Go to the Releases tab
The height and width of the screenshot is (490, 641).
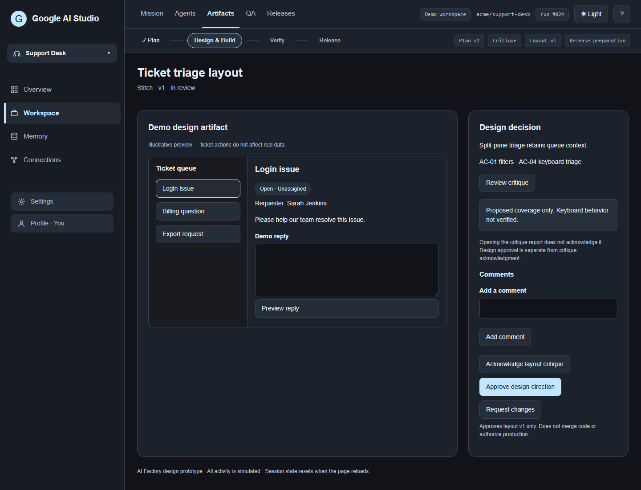pyautogui.click(x=281, y=13)
